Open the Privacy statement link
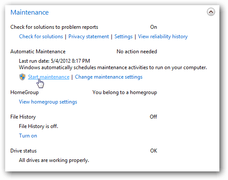The image size is (228, 180). point(89,37)
